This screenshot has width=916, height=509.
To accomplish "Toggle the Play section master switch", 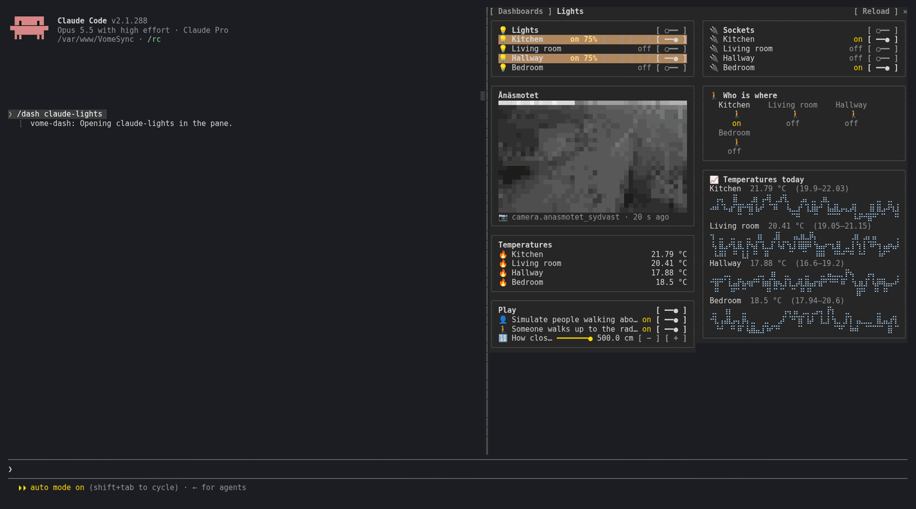I will tap(671, 310).
